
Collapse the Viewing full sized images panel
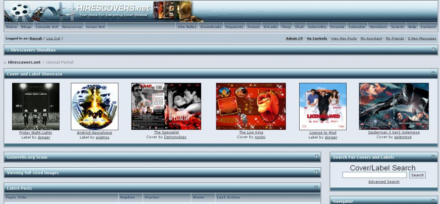[317, 172]
